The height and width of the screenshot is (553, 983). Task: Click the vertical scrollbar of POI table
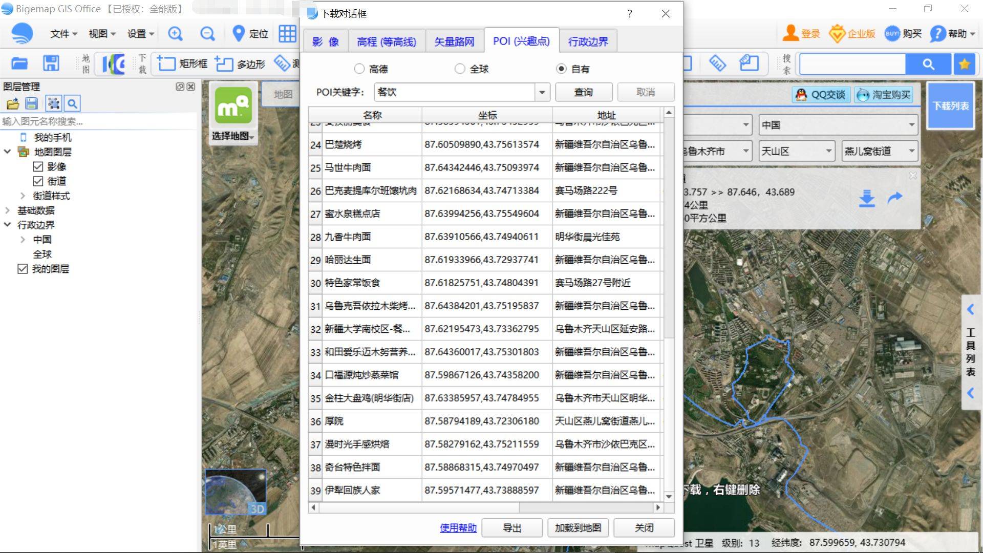click(x=669, y=228)
